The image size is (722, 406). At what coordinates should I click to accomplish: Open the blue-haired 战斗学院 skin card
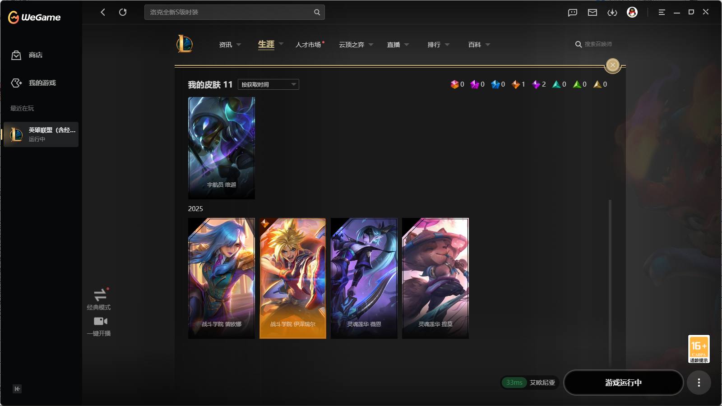(222, 278)
